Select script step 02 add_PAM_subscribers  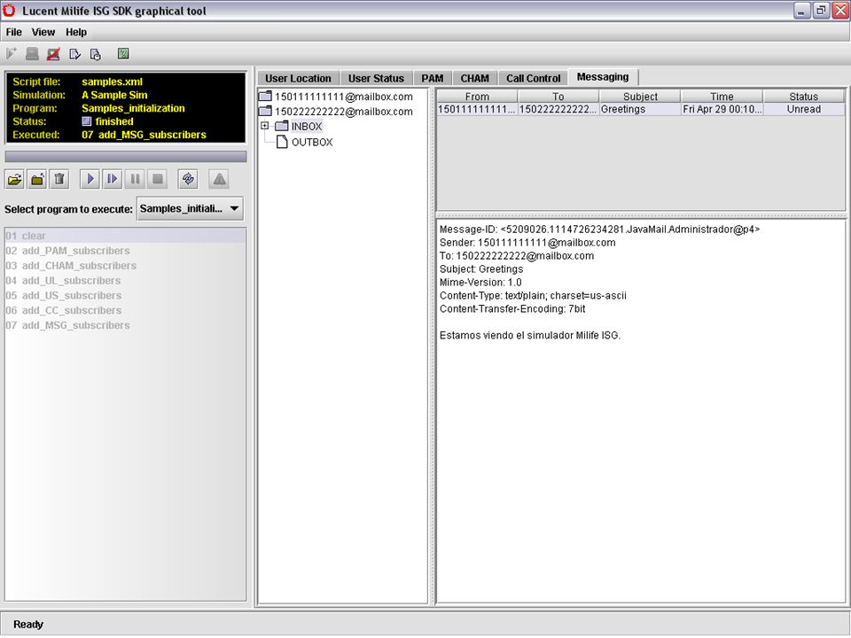pos(125,251)
